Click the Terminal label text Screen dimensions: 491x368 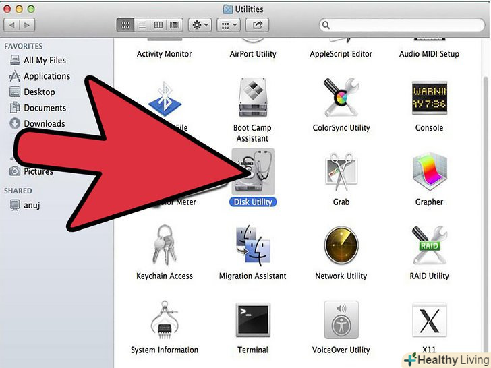pos(253,350)
